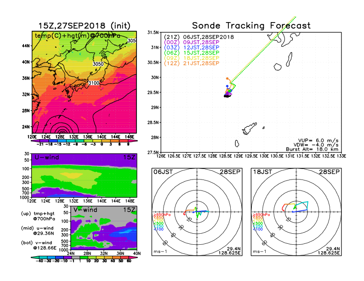Screen dimensions: 364x281
Task: Click the "27.5N" axis label on tracking map
Action: click(153, 152)
